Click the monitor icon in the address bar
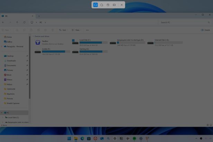 pos(32,22)
